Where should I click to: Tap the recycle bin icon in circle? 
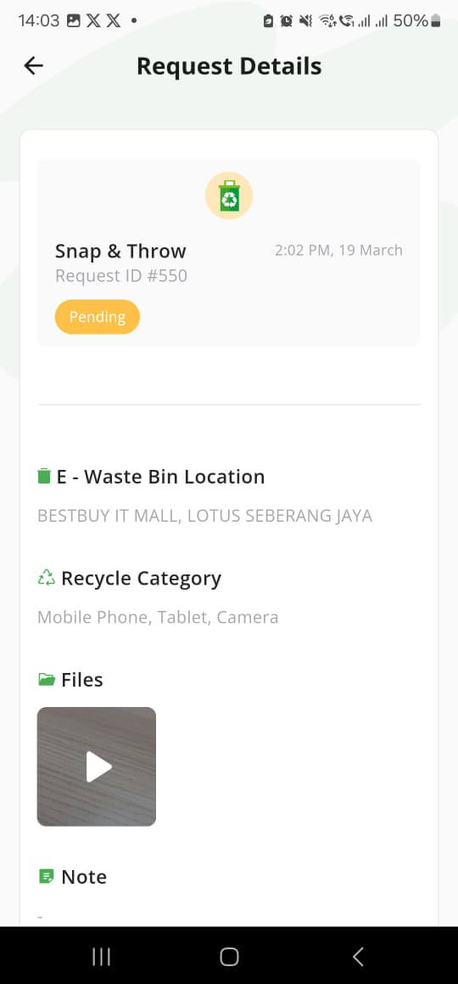(x=229, y=195)
